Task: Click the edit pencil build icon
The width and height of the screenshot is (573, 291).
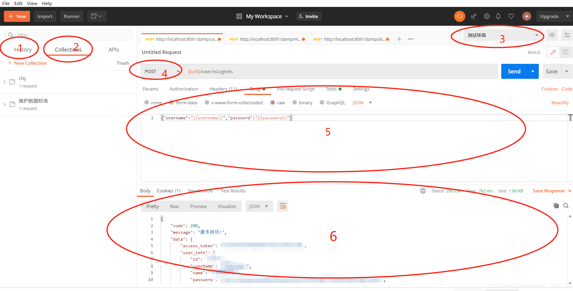Action: coord(553,52)
